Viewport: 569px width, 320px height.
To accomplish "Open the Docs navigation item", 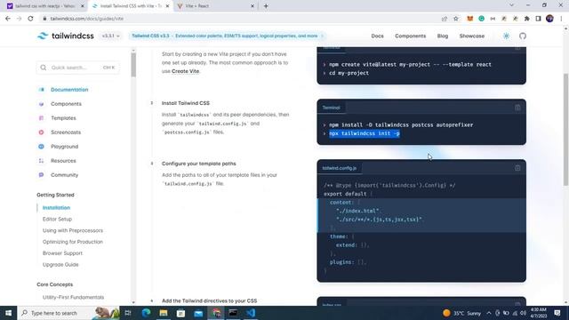I will click(377, 36).
